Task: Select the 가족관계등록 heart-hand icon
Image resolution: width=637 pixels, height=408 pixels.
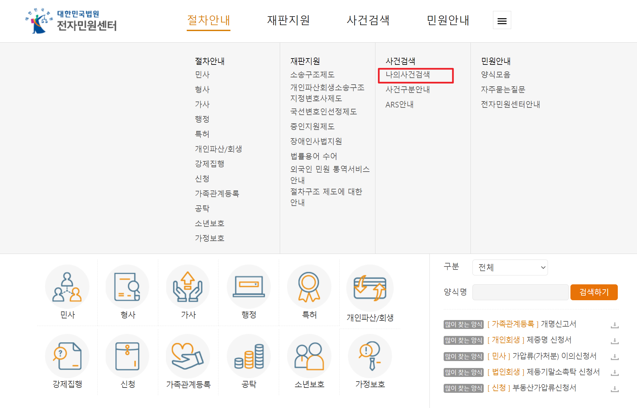Action: [x=188, y=356]
